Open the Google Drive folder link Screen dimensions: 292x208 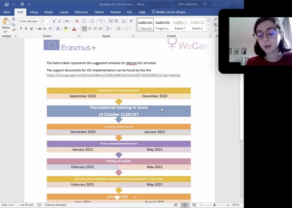[113, 75]
